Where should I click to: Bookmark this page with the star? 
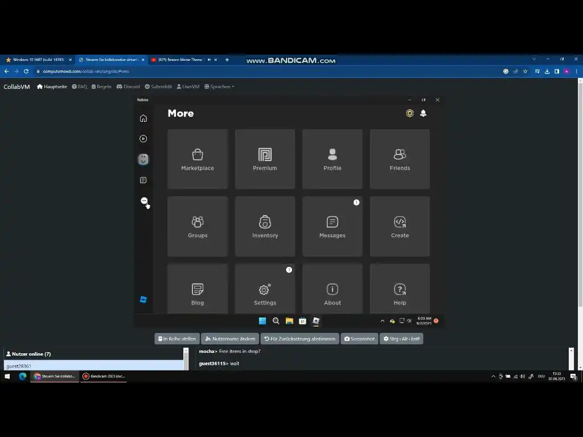tap(525, 71)
